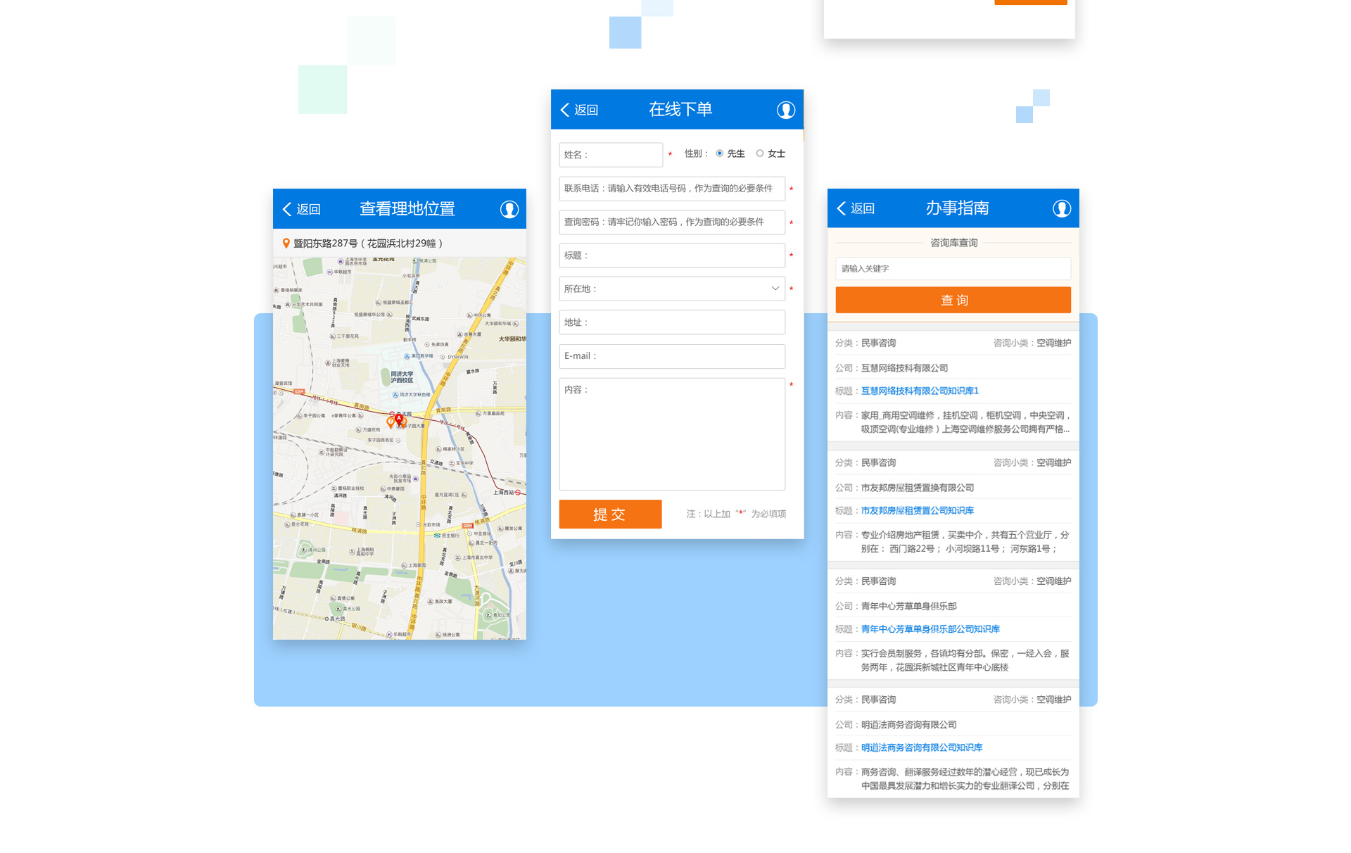Click the profile icon in 办事指南 header
This screenshot has height=853, width=1351.
[x=1061, y=208]
